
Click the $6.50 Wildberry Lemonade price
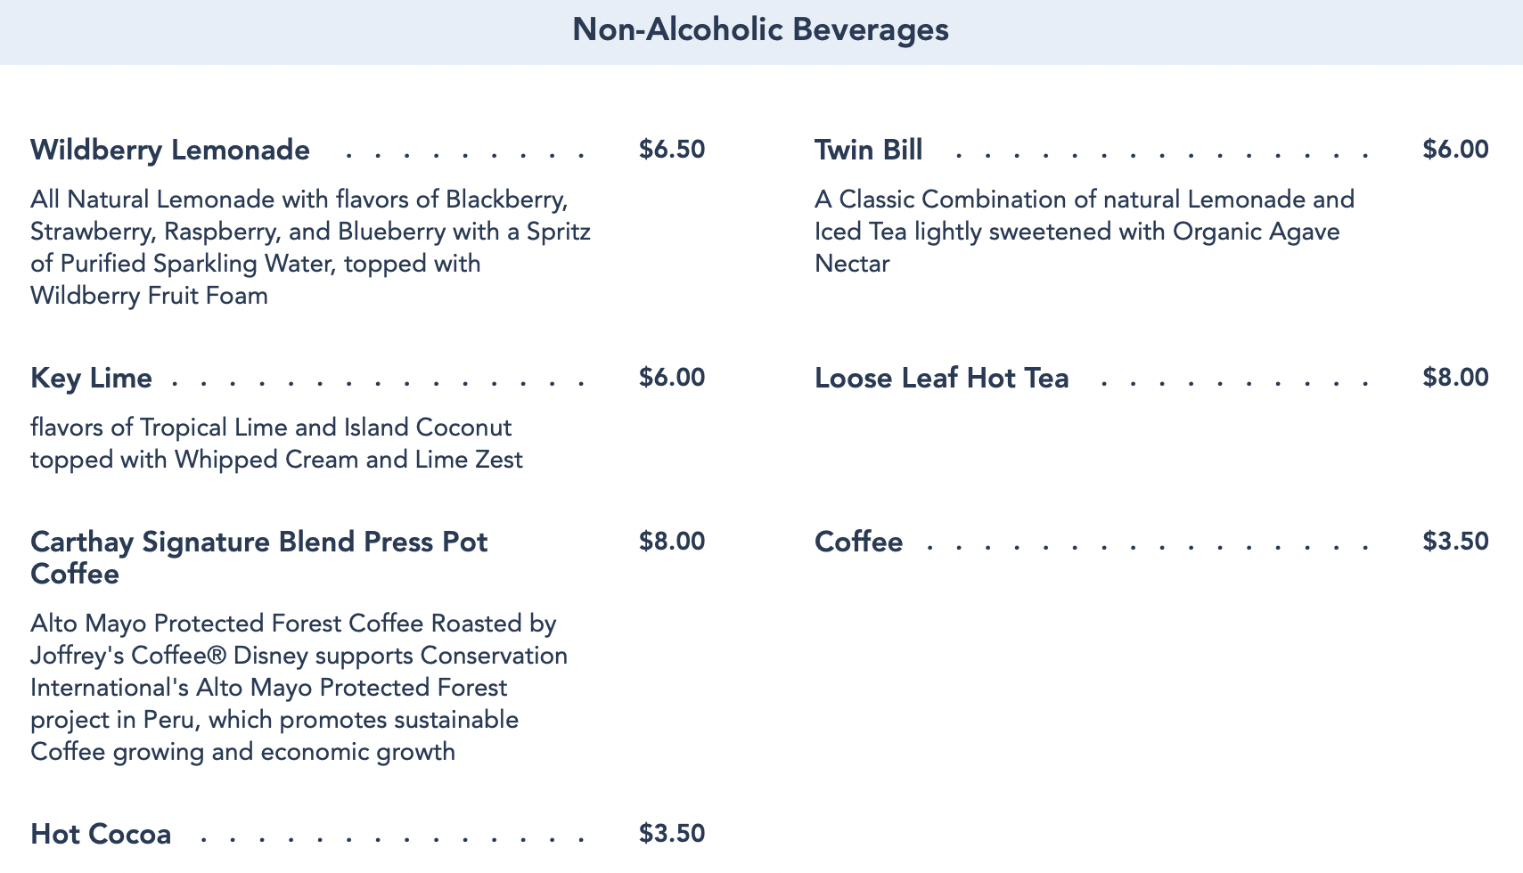(672, 150)
